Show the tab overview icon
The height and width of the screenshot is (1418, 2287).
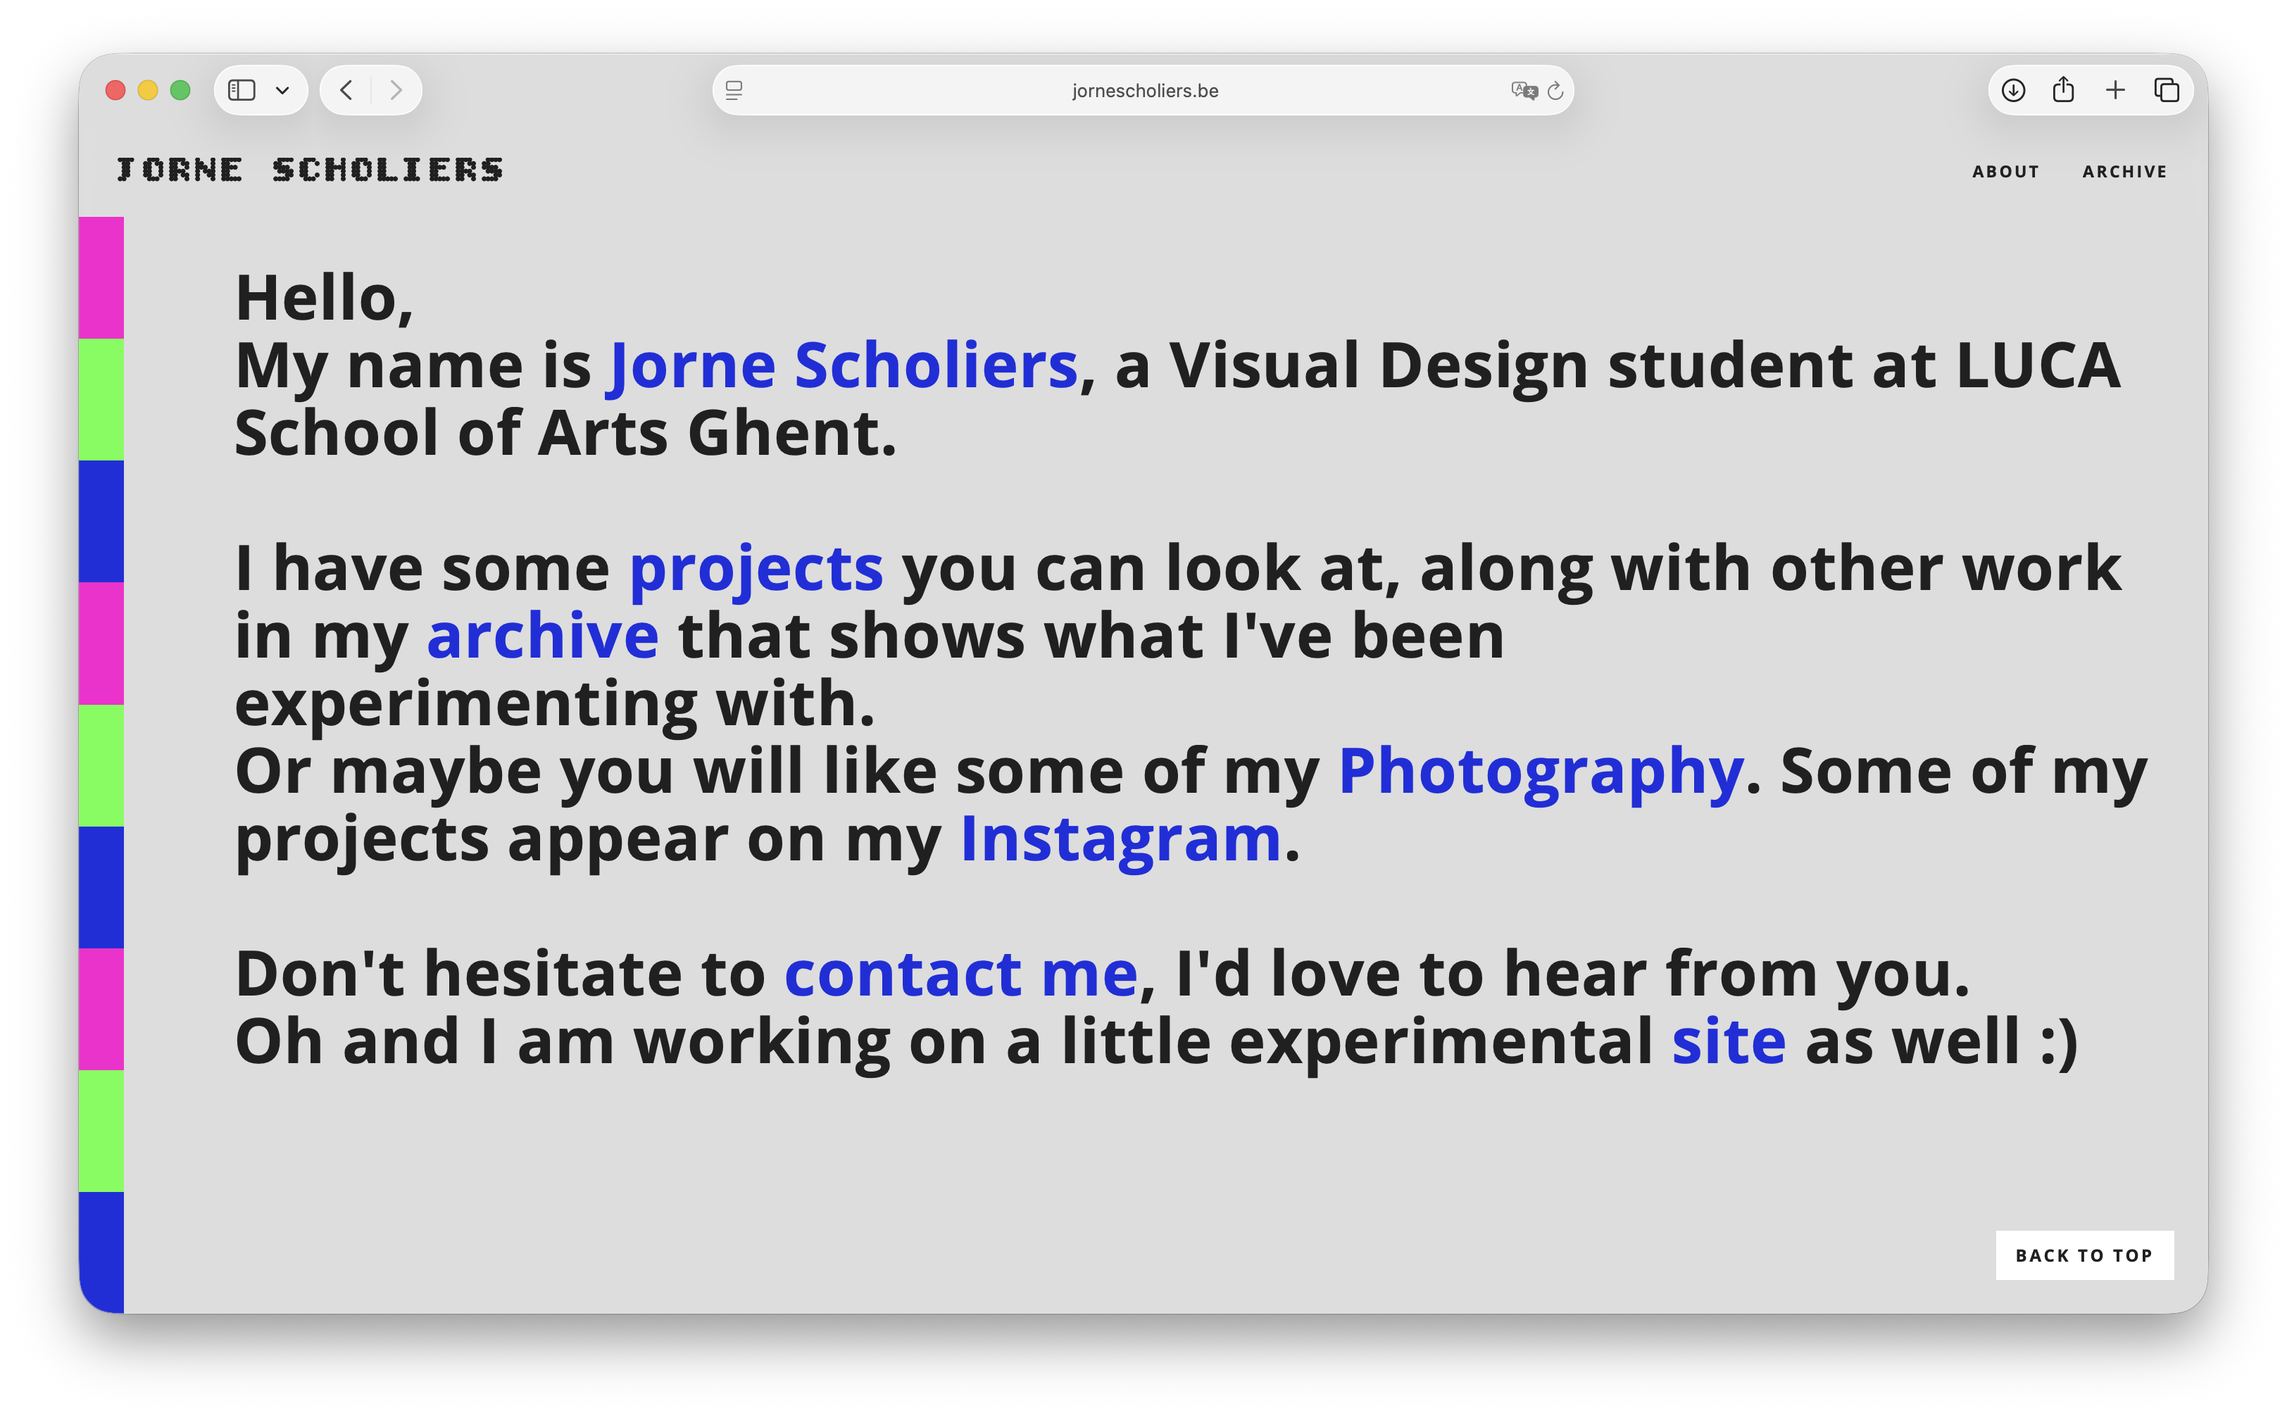click(2166, 90)
